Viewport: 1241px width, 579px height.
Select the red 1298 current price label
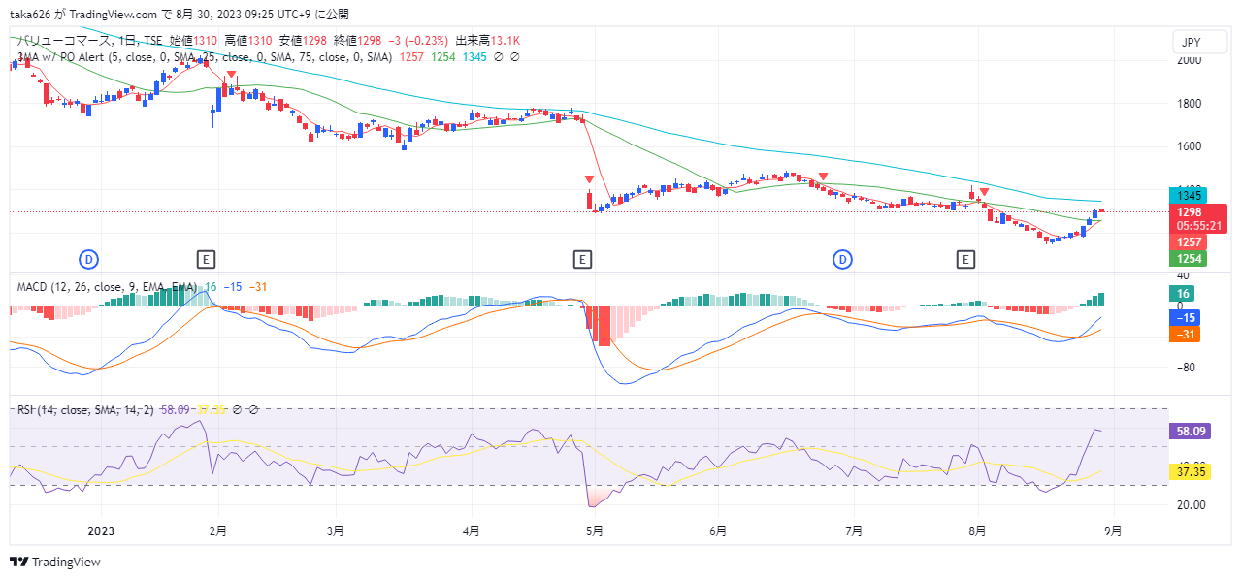tap(1191, 212)
